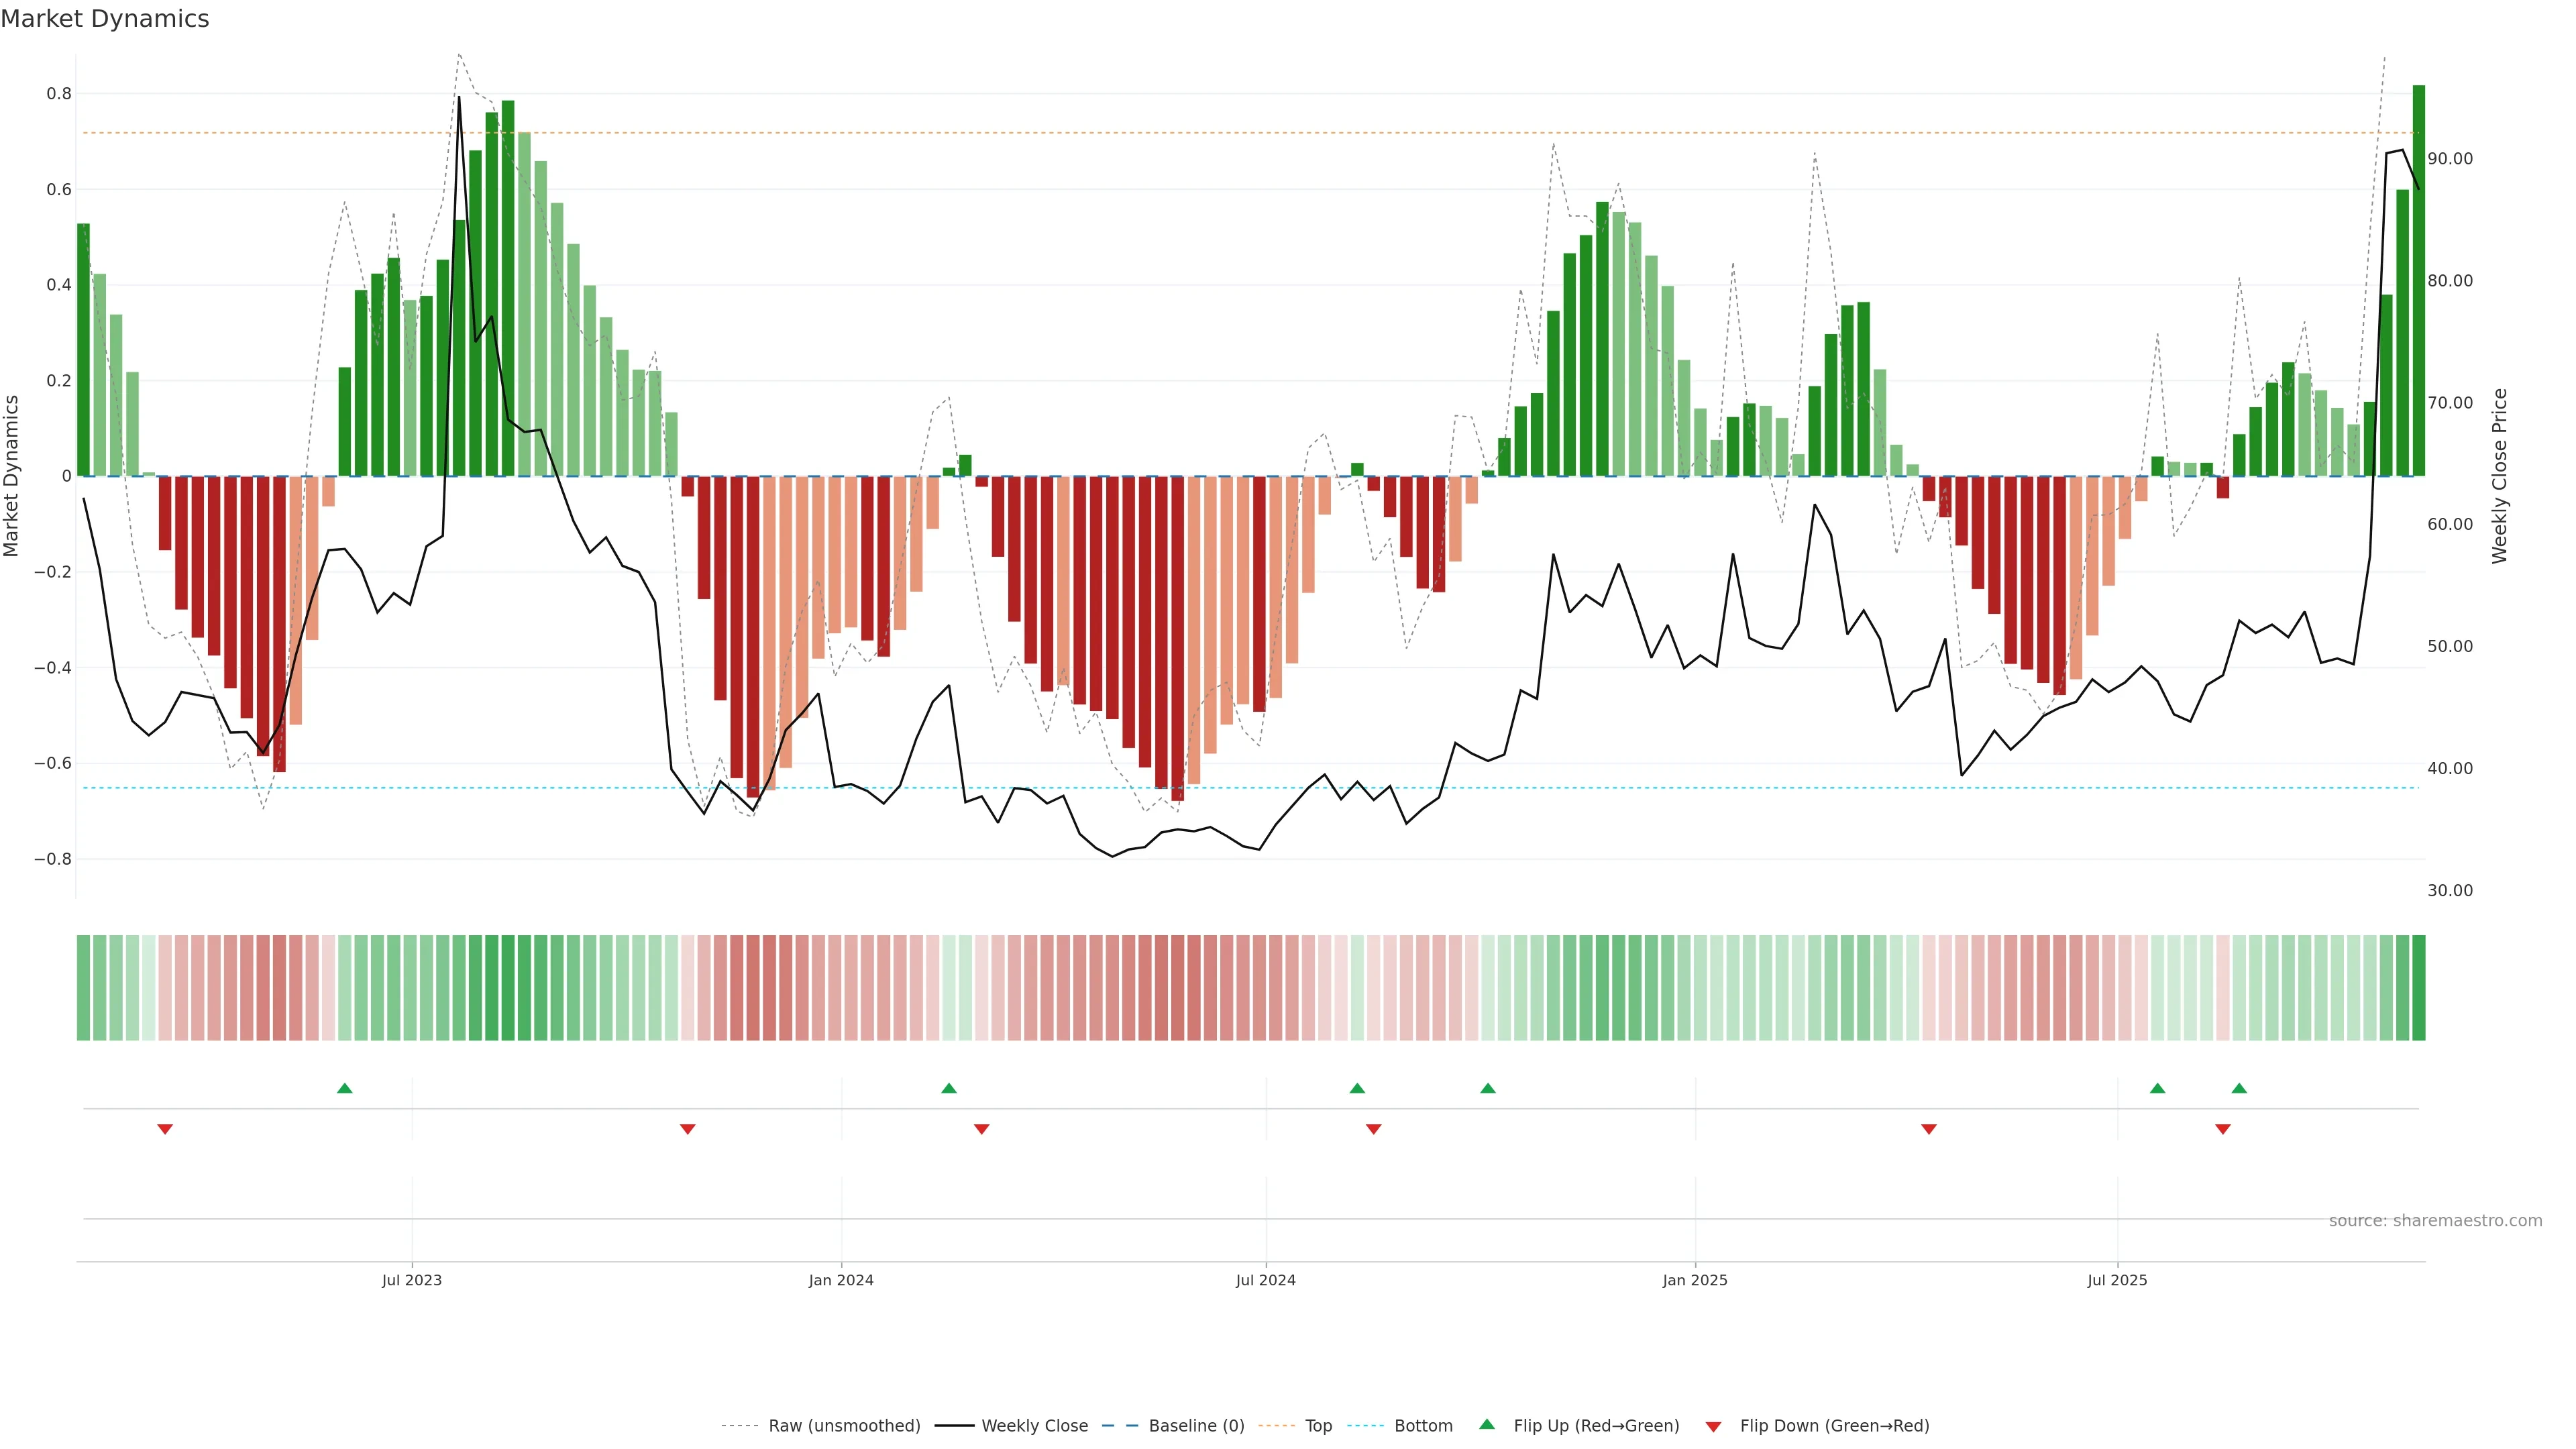Click the Weekly Close Price axis title
Viewport: 2576px width, 1449px height.
pyautogui.click(x=2499, y=476)
